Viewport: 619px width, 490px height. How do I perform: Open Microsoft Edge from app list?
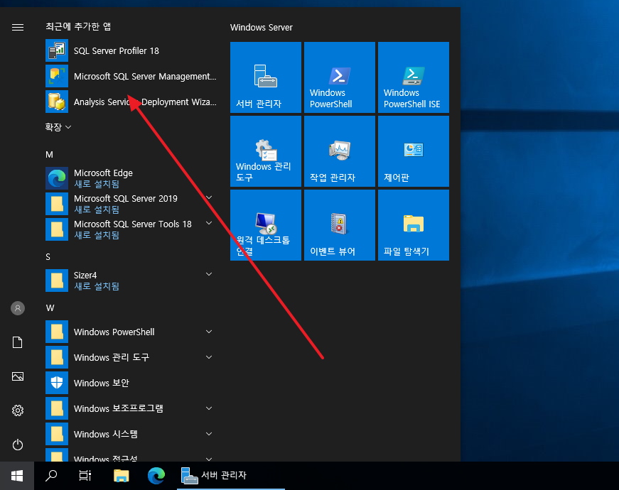click(x=130, y=178)
